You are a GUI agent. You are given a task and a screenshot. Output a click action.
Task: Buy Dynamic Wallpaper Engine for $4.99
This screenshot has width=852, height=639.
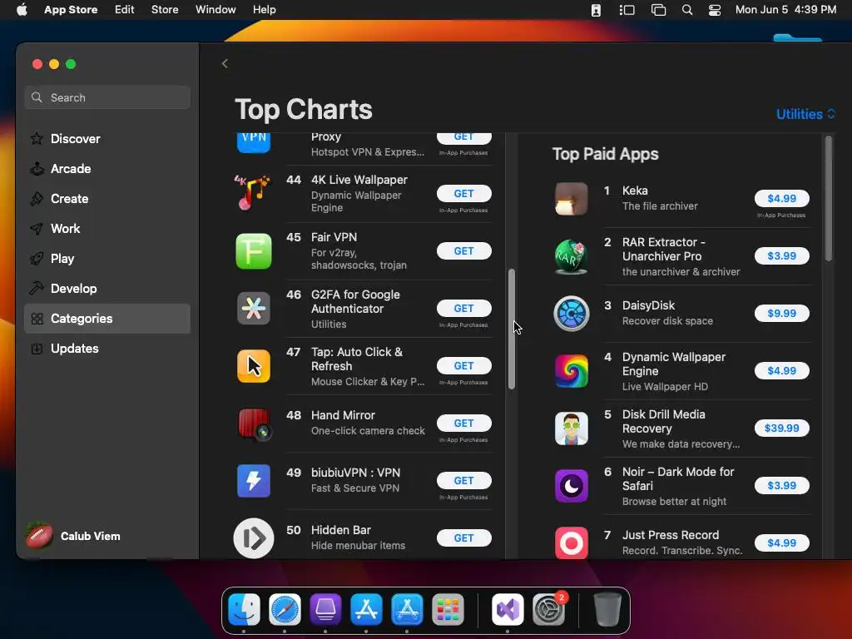tap(781, 370)
